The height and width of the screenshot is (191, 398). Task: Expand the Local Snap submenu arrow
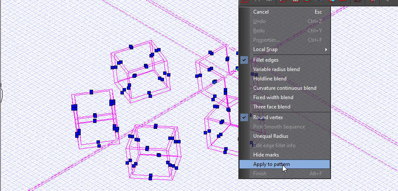point(326,50)
